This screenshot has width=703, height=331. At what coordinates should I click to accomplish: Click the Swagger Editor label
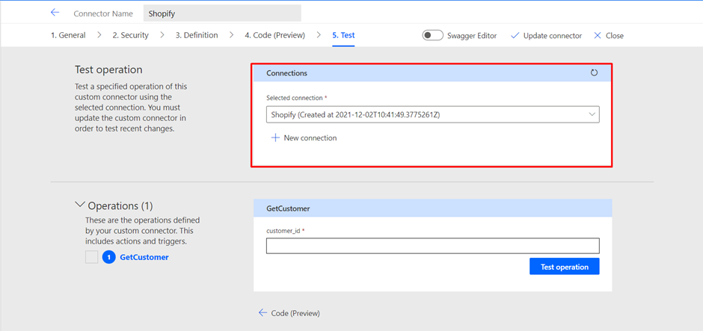[472, 35]
